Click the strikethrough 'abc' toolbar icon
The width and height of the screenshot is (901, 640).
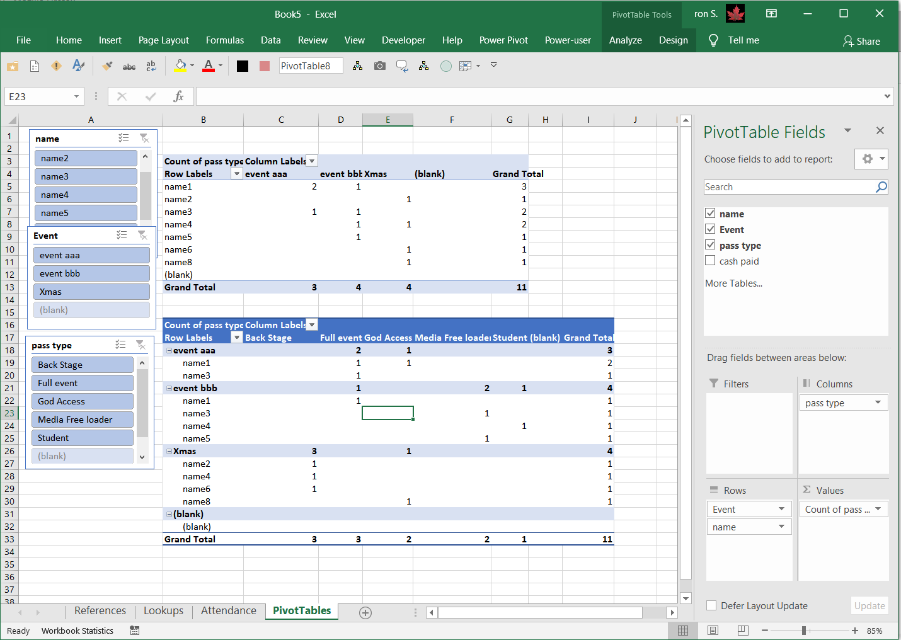129,66
